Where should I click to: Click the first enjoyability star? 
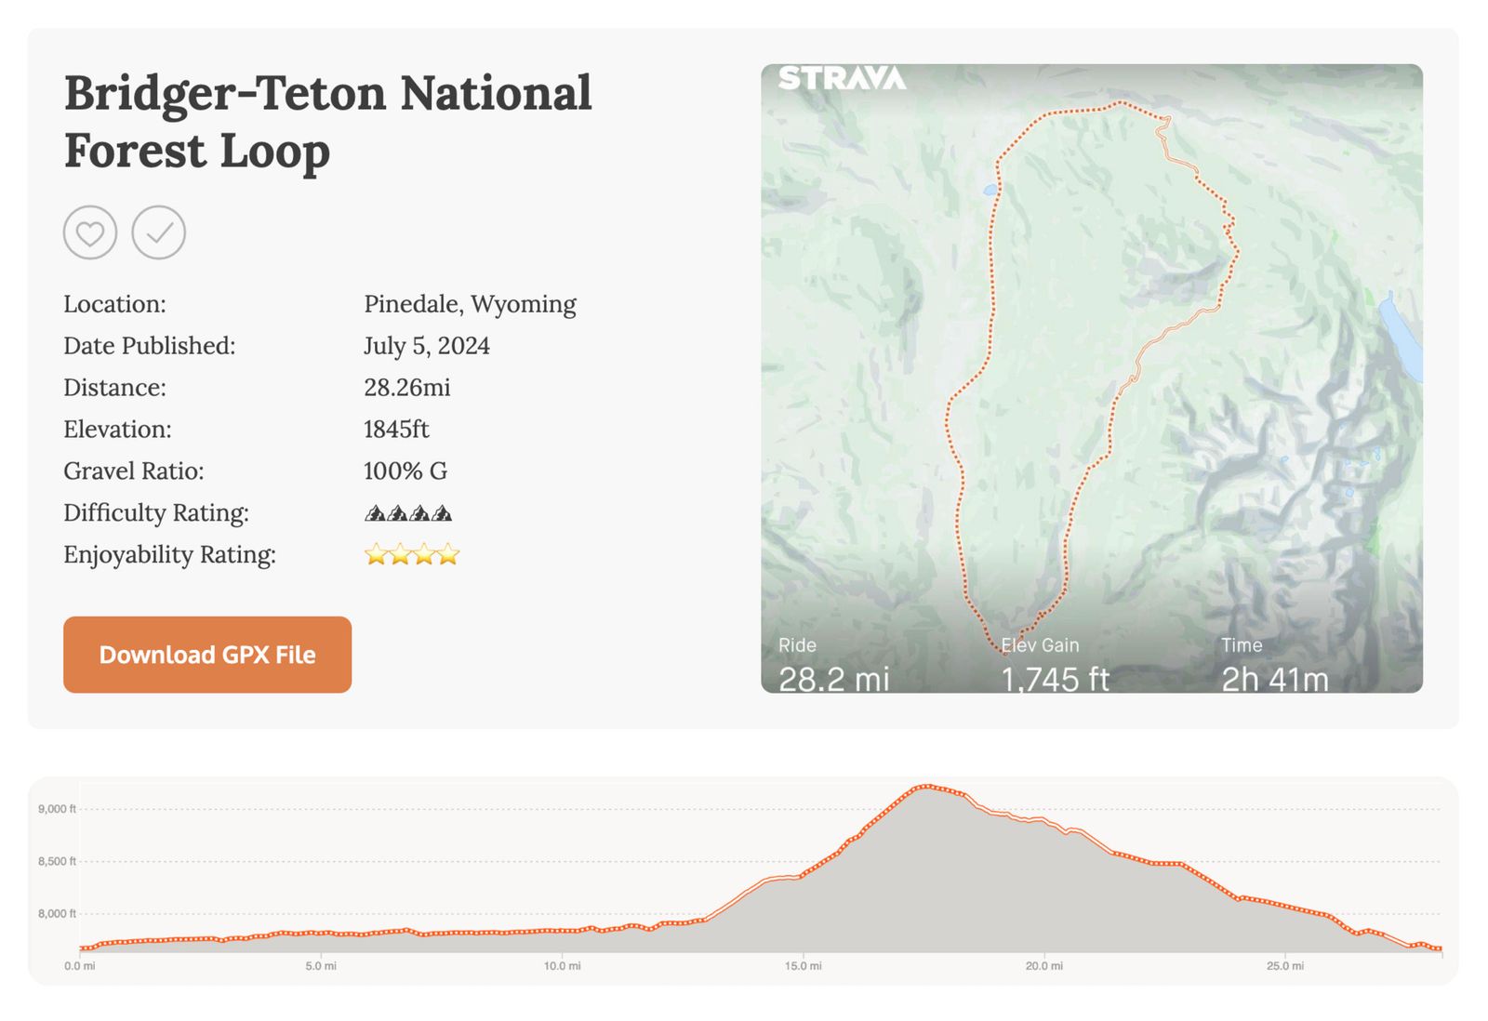coord(376,555)
